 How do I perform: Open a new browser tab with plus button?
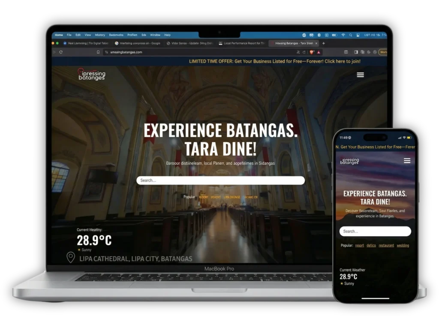click(x=324, y=43)
